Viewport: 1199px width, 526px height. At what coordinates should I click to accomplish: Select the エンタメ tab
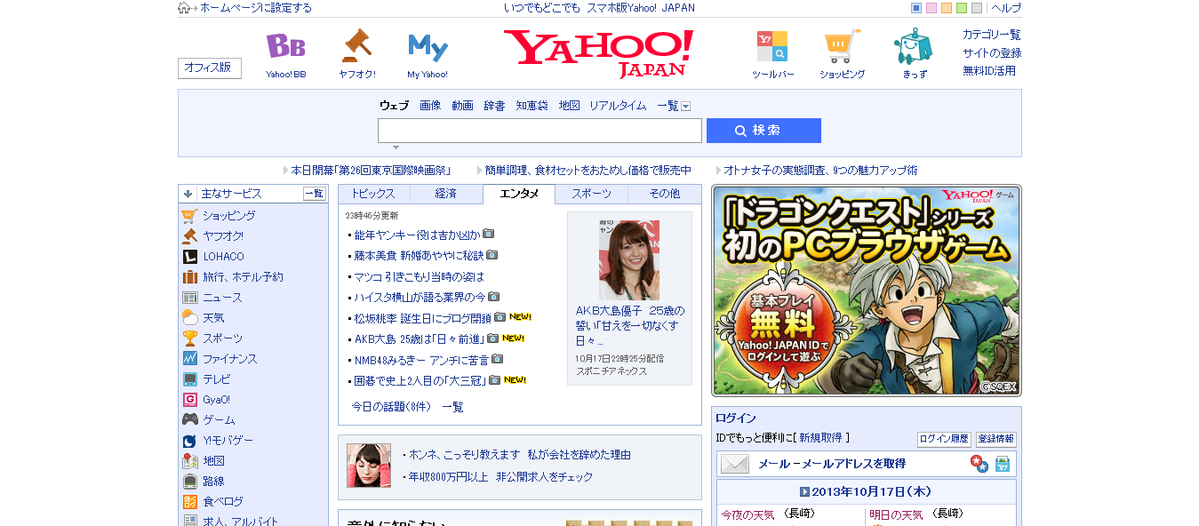pos(519,194)
